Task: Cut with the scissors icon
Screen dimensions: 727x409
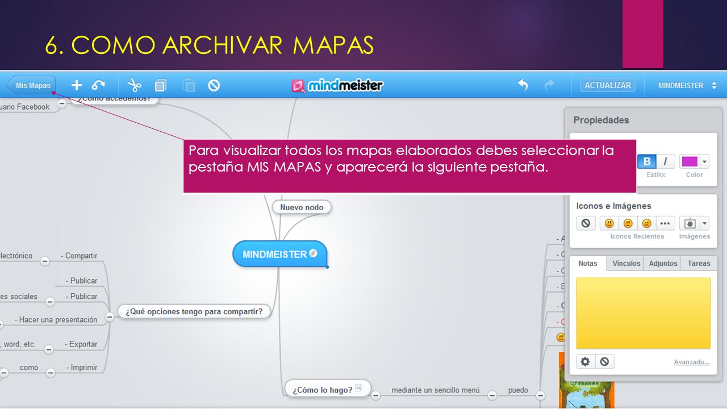Action: pos(134,85)
